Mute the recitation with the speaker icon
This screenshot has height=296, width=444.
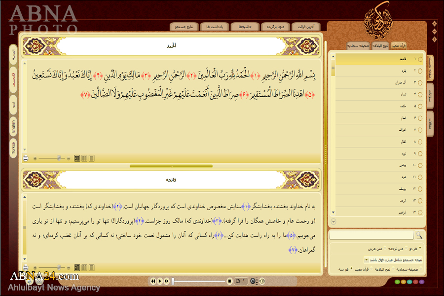(262, 281)
